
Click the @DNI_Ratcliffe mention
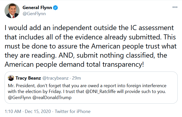(101, 91)
